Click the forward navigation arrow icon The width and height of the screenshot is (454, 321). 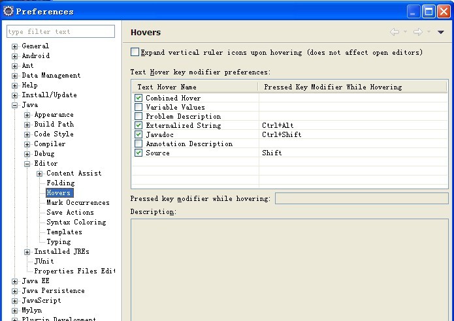(x=418, y=32)
